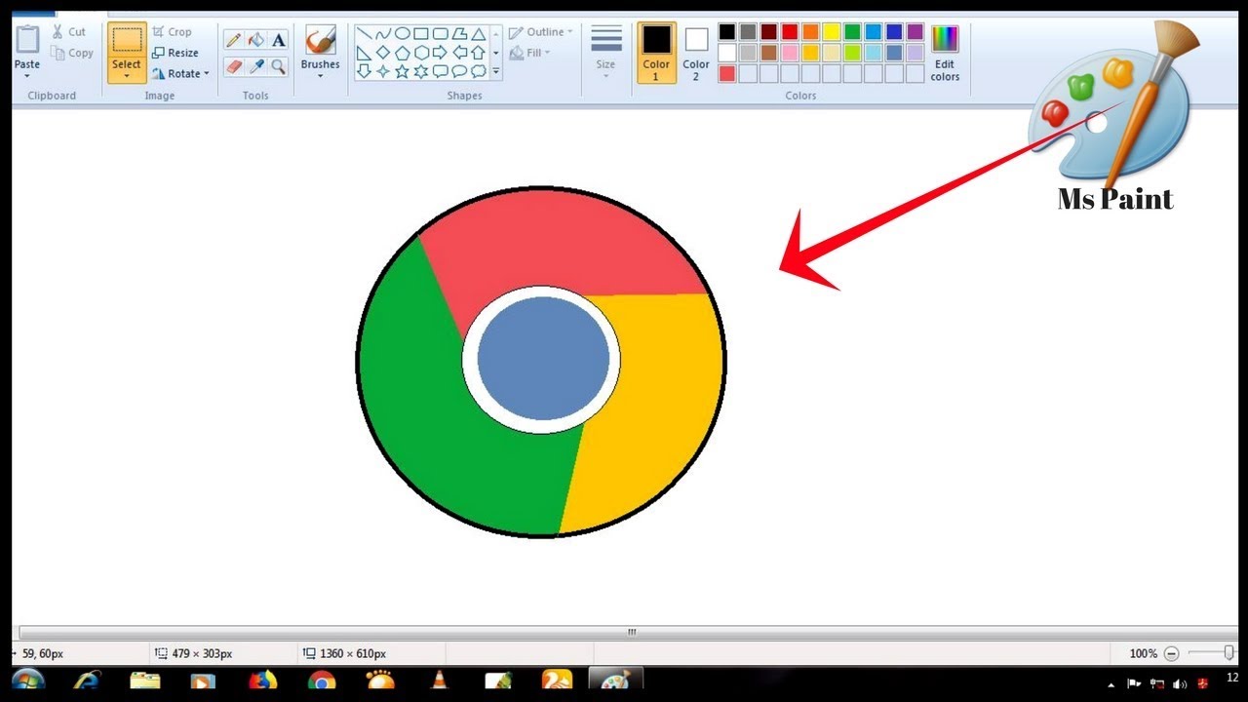Viewport: 1248px width, 702px height.
Task: Open Google Chrome from the taskbar
Action: click(x=321, y=680)
